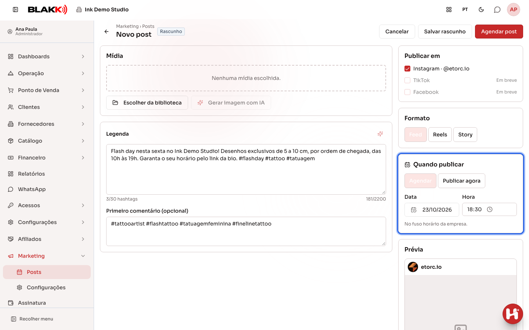Open the Ink Demo Studio selector
This screenshot has height=330, width=529.
point(102,10)
